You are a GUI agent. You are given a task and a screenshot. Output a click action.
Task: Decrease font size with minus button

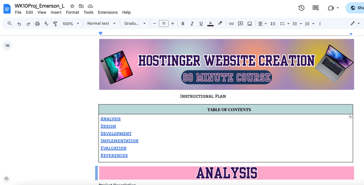(x=155, y=24)
